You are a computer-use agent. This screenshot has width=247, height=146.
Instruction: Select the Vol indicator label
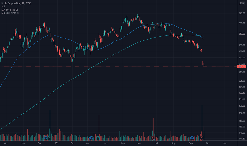coord(3,6)
